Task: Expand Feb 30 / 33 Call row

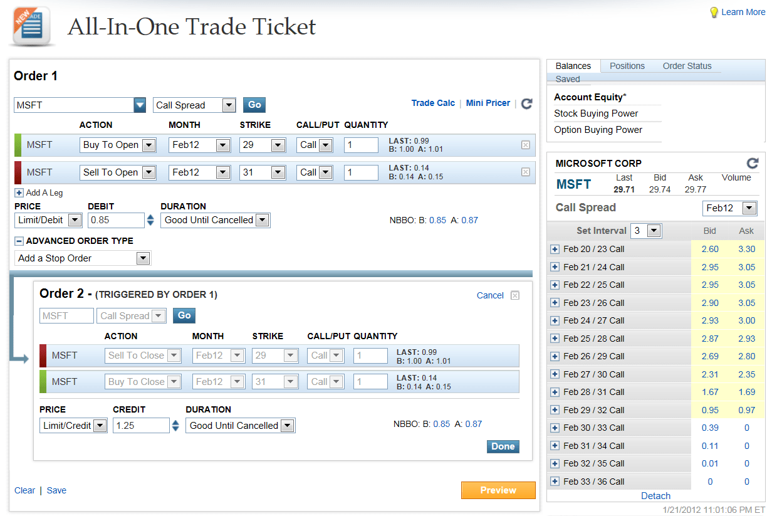Action: tap(555, 428)
